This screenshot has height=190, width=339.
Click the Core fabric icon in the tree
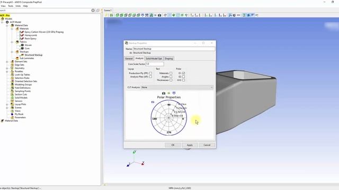click(x=22, y=48)
